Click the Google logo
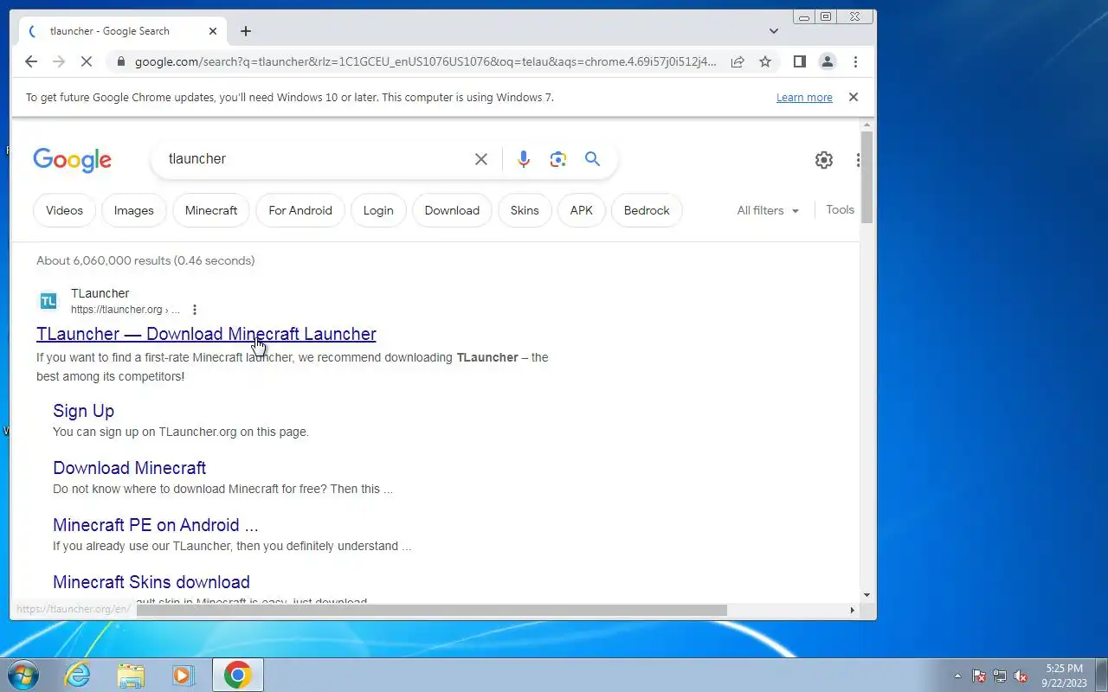Screen dimensions: 1108x692 click(x=73, y=160)
